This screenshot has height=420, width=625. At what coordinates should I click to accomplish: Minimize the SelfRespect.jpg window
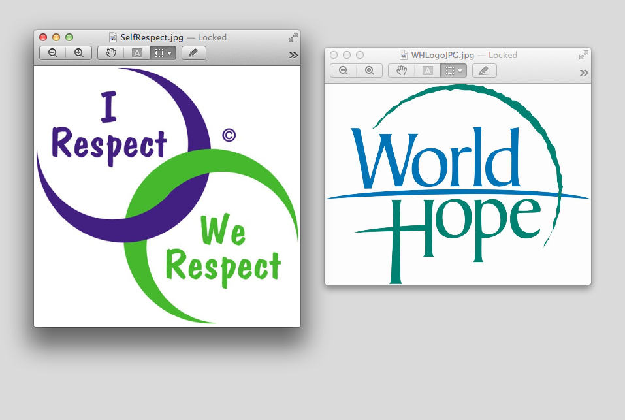(x=56, y=37)
